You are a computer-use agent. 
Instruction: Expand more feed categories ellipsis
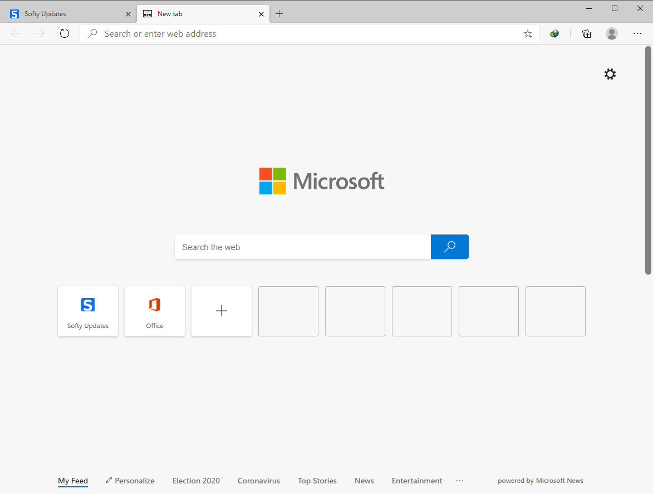coord(460,481)
